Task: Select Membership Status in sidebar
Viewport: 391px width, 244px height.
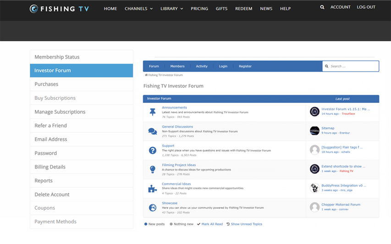Action: tap(82, 57)
